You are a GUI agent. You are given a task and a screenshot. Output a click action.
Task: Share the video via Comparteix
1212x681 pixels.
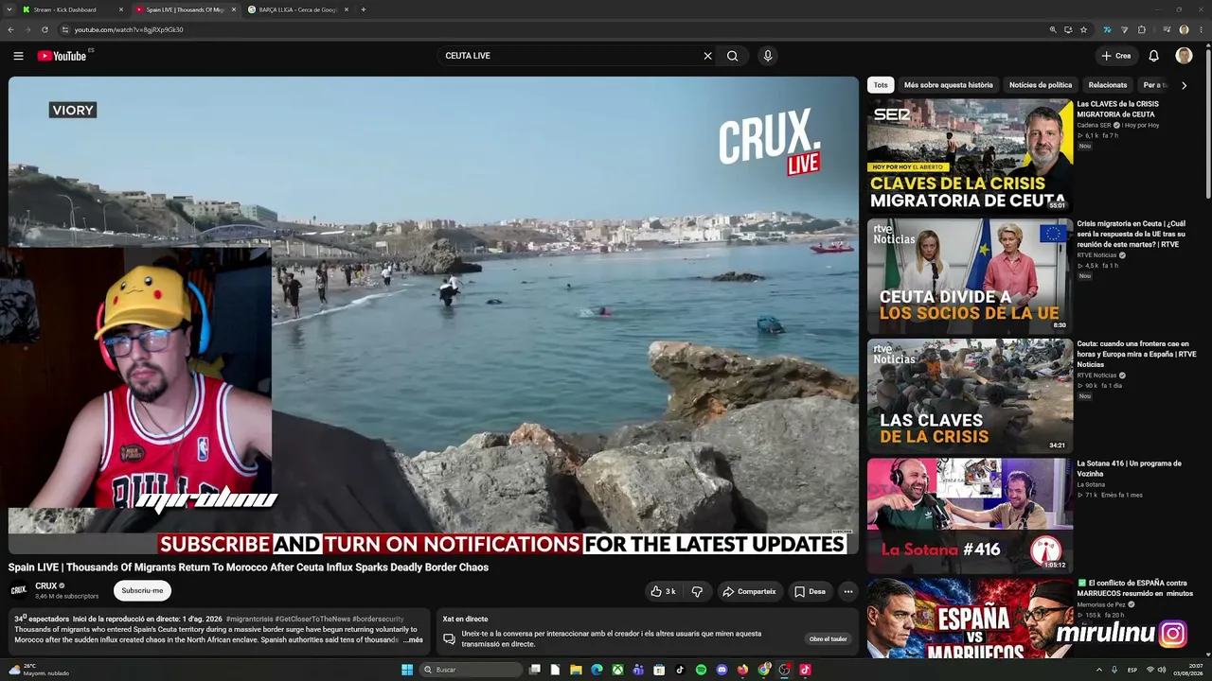(x=749, y=591)
